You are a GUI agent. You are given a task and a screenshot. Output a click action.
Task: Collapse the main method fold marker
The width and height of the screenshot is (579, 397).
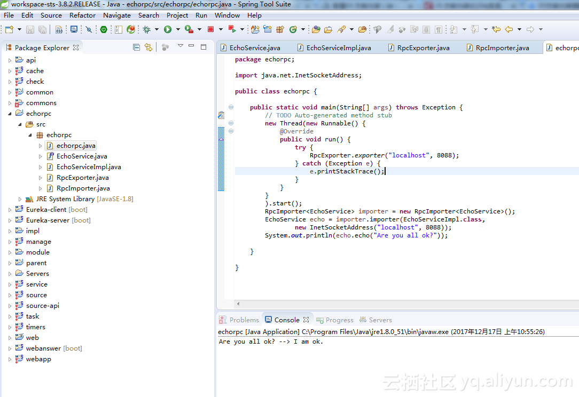pyautogui.click(x=231, y=107)
